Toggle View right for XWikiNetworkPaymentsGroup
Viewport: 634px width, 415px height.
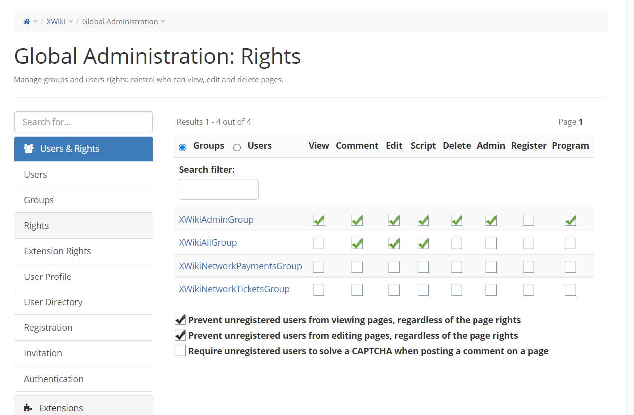point(319,267)
